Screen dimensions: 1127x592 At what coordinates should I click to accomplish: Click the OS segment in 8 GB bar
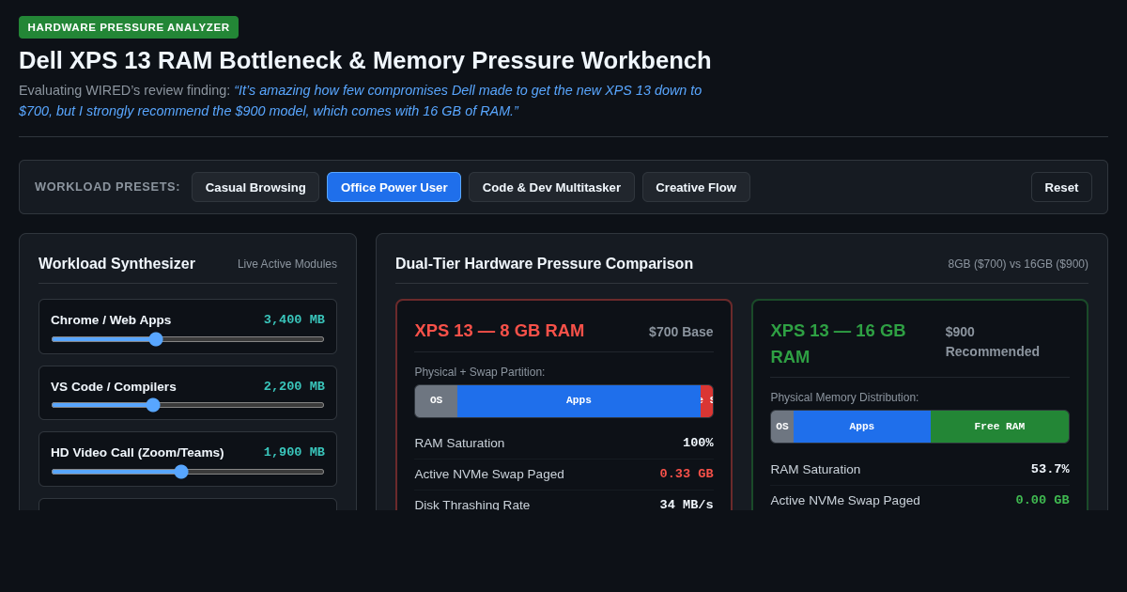coord(436,400)
